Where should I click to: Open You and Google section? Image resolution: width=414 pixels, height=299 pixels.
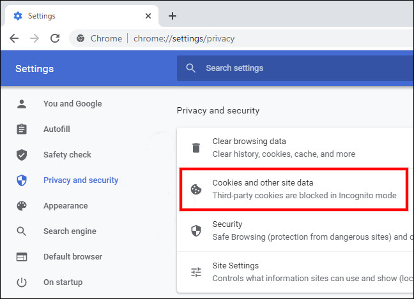73,104
